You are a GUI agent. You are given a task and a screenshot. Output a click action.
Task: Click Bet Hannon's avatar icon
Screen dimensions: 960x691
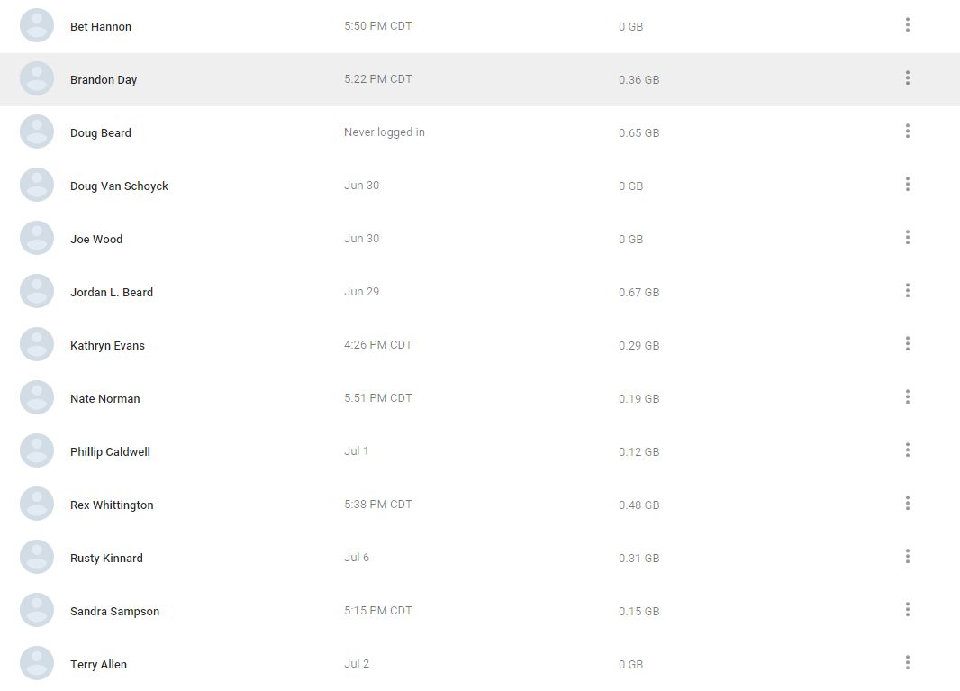click(37, 25)
